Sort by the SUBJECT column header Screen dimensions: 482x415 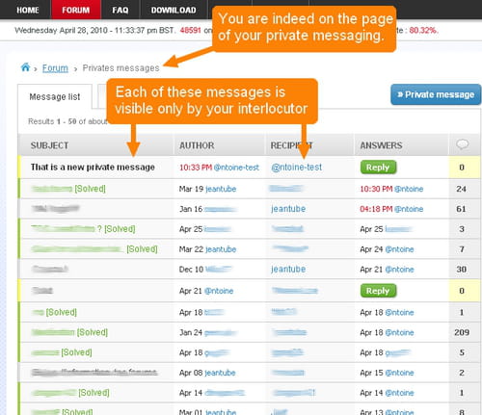pyautogui.click(x=49, y=145)
